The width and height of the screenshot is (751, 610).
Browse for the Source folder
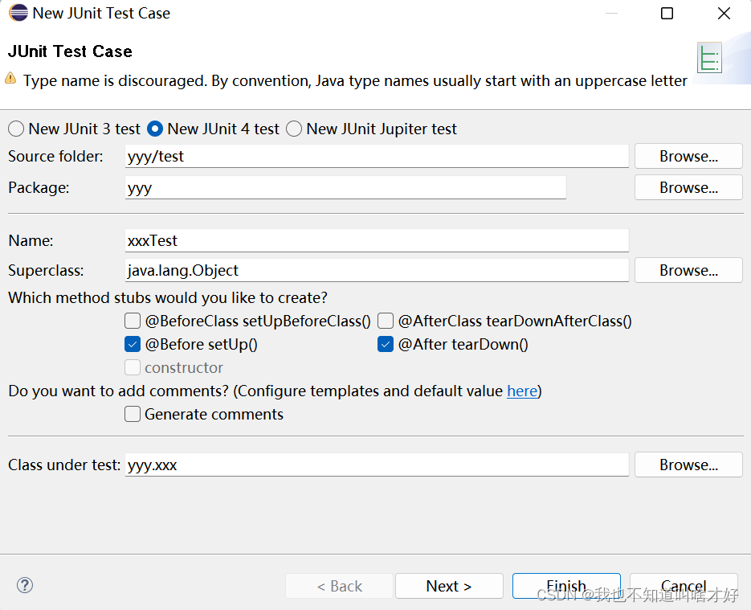(688, 156)
